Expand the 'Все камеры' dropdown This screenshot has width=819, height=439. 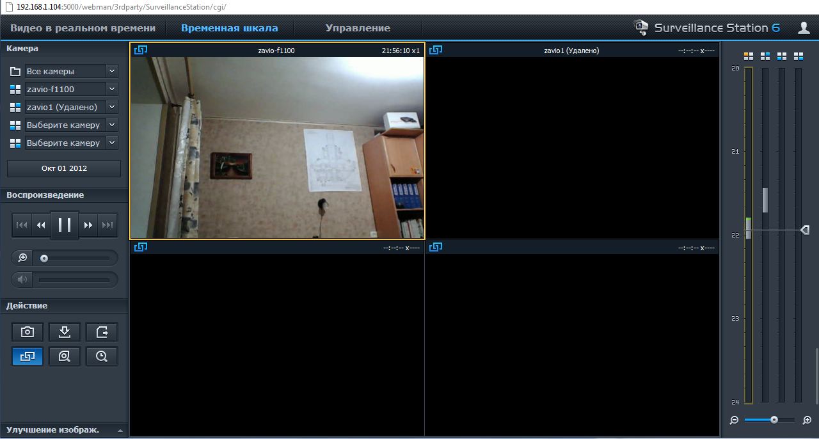112,71
